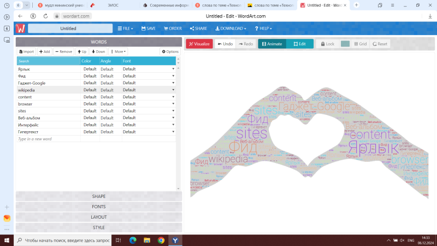
Task: Add a new word with the Add button
Action: [44, 51]
